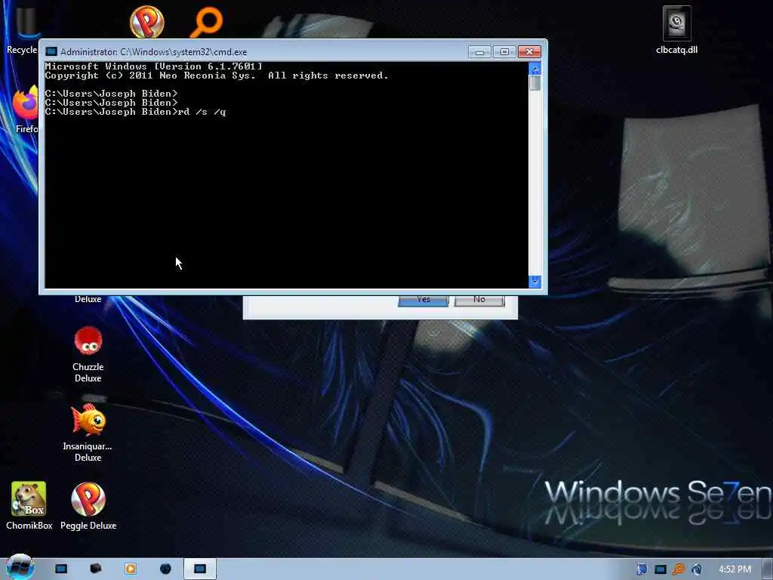
Task: Click the blue flag tray icon
Action: pyautogui.click(x=642, y=569)
